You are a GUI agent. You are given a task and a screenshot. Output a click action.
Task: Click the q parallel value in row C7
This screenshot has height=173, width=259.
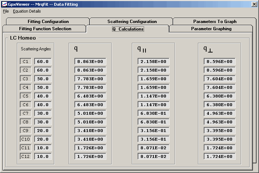153,113
